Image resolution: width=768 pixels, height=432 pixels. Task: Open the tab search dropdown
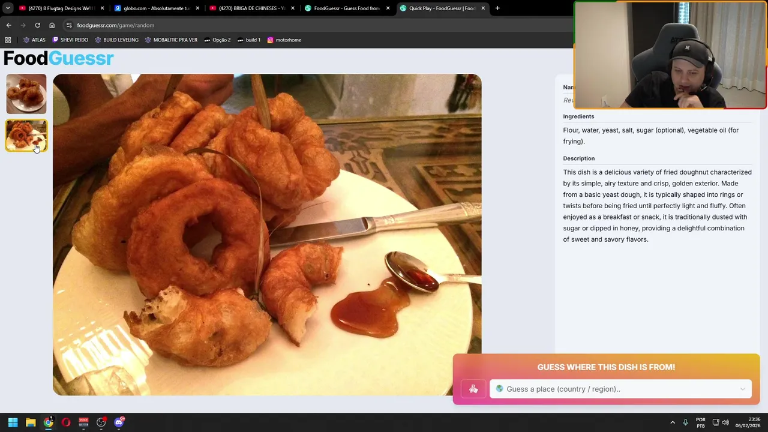point(8,8)
